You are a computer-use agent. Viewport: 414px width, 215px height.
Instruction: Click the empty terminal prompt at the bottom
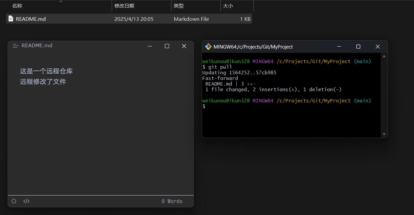tap(204, 106)
